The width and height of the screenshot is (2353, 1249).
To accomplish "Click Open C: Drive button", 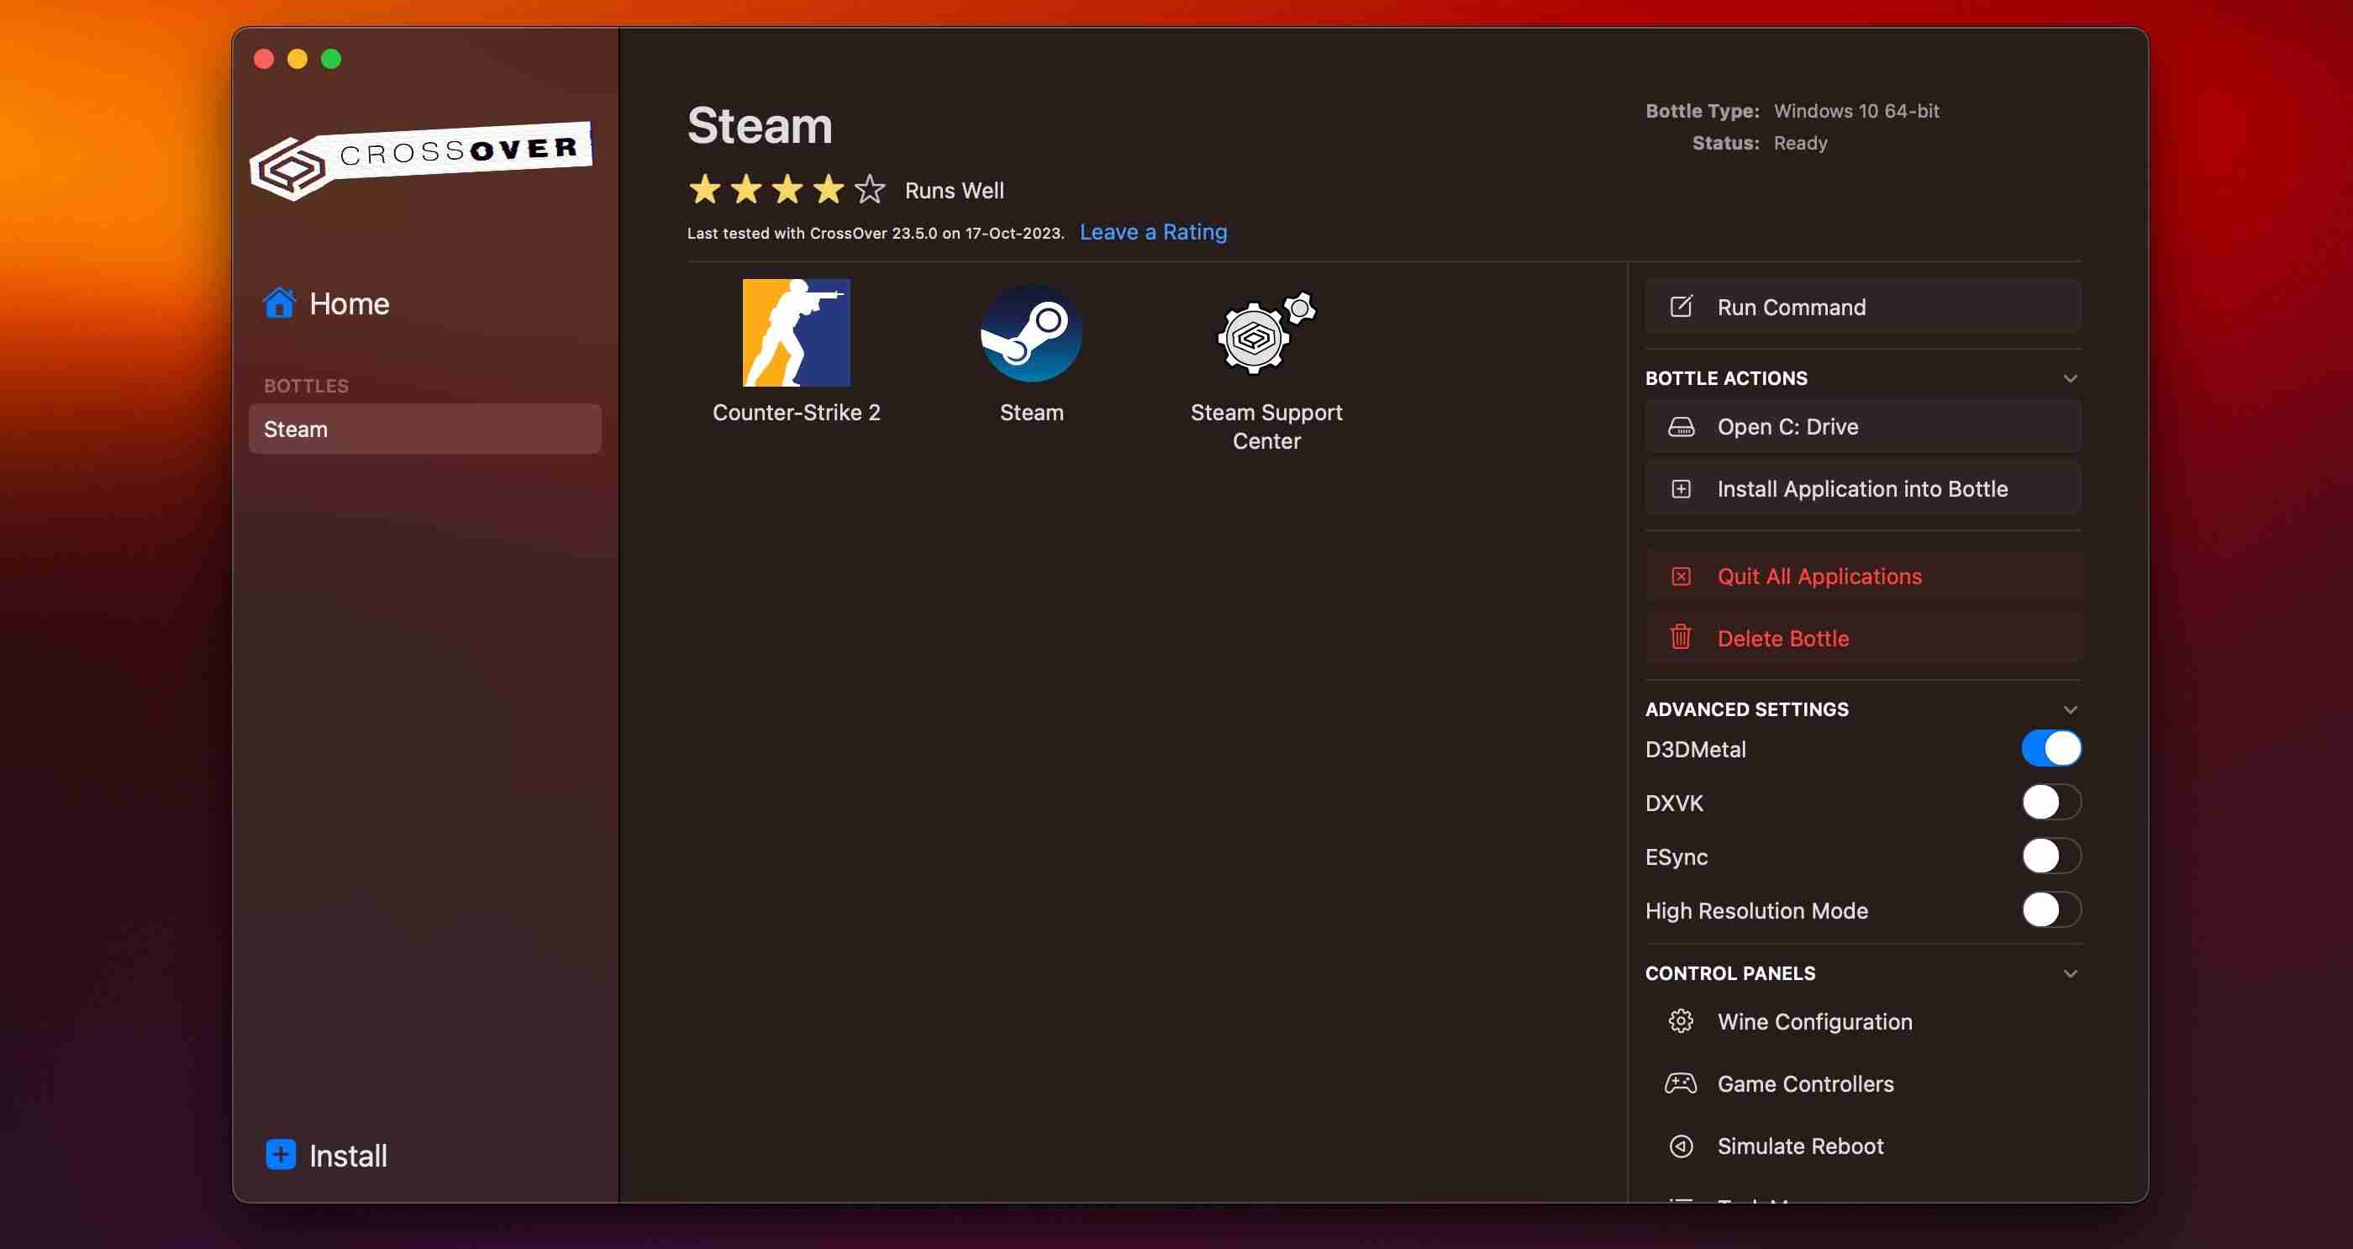I will click(x=1862, y=427).
